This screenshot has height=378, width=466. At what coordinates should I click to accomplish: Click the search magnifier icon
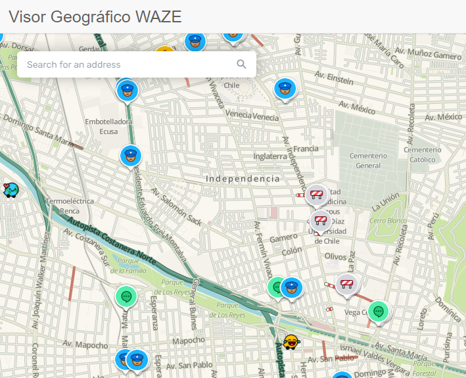[x=241, y=64]
